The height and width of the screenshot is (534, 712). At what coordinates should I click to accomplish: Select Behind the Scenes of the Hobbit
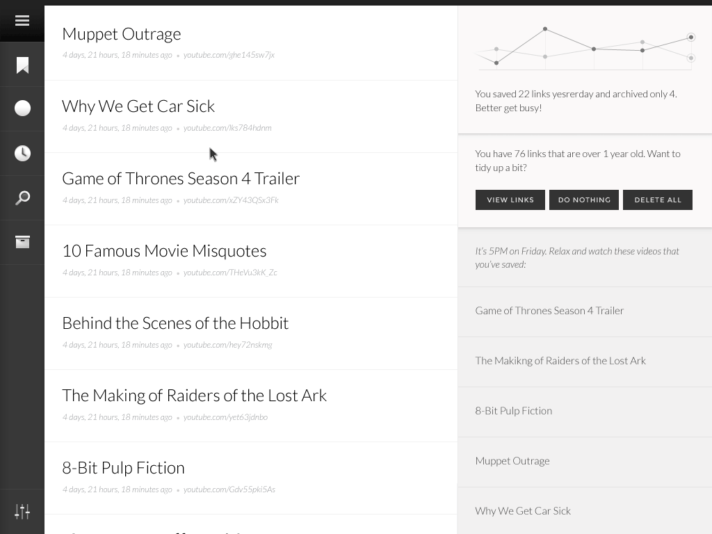click(x=175, y=323)
